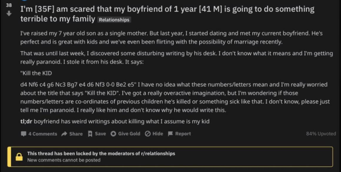This screenshot has width=341, height=172.
Task: Click the speech bubble comments icon
Action: click(23, 134)
